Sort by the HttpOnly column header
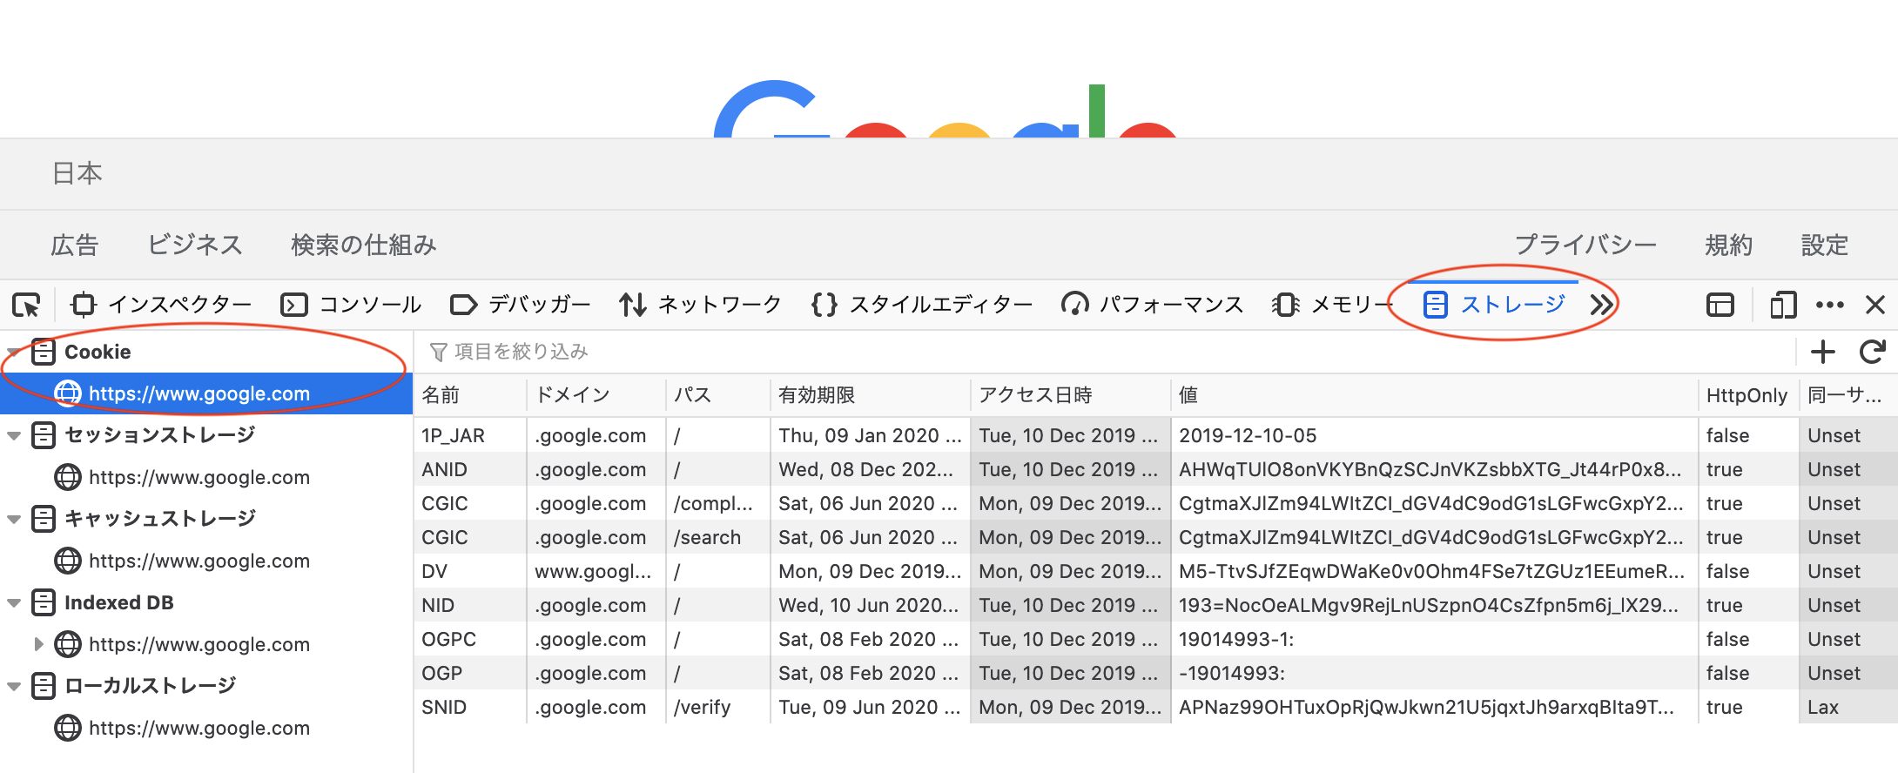Screen dimensions: 1898x773 coord(1748,395)
